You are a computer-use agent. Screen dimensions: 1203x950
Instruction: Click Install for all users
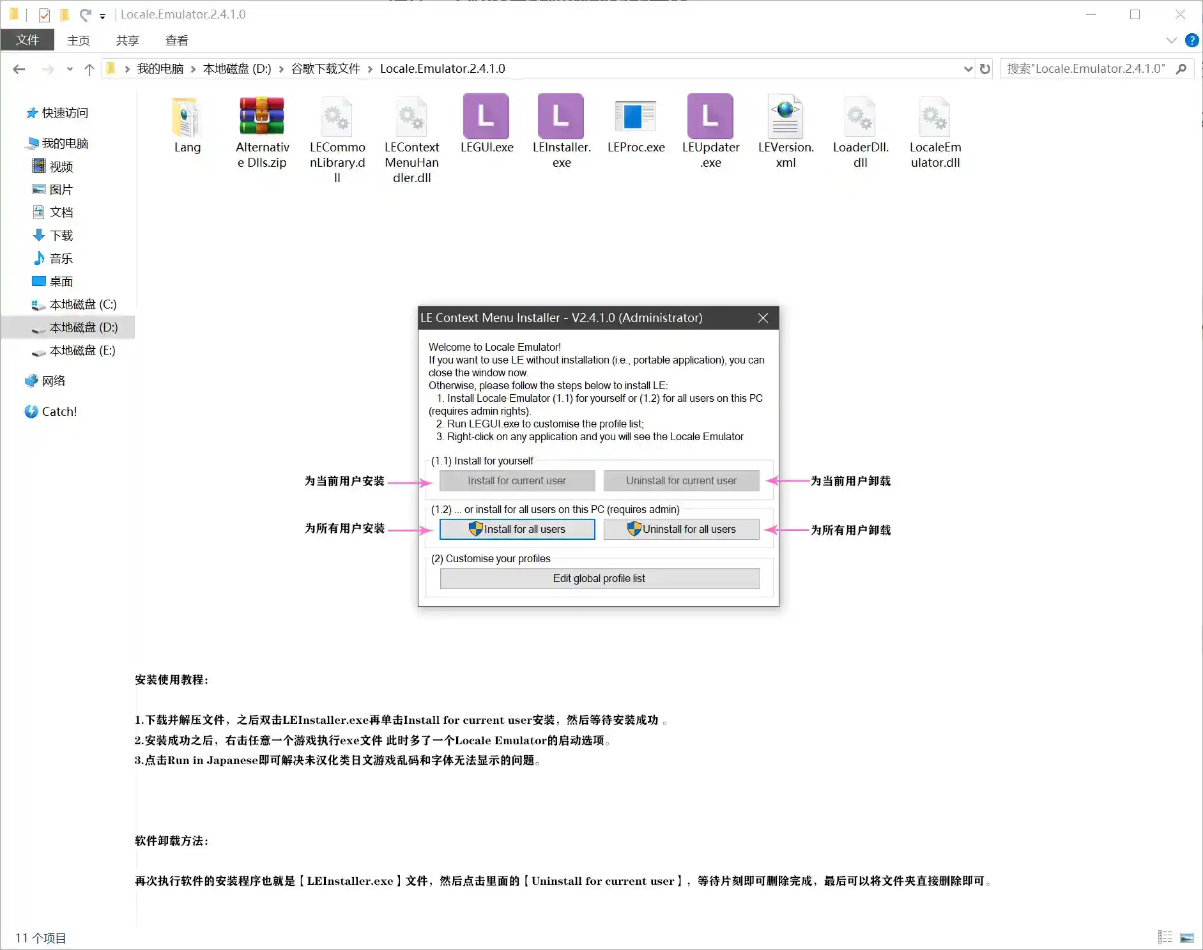[517, 529]
